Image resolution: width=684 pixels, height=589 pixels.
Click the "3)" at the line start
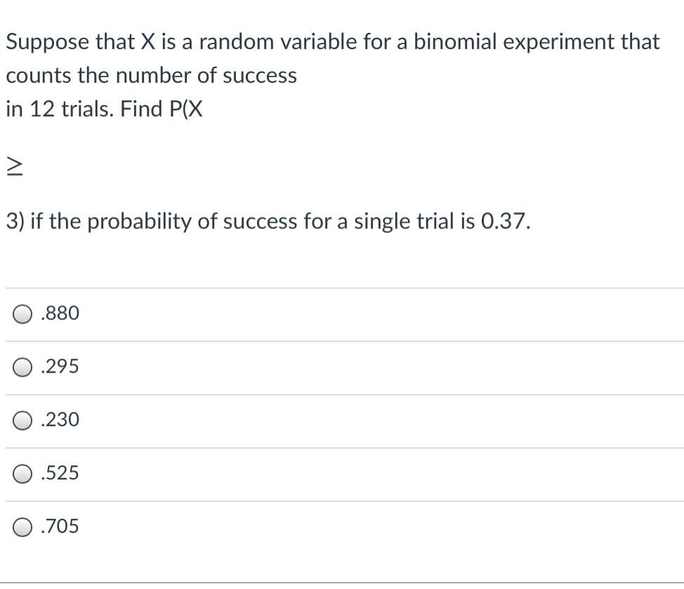15,222
